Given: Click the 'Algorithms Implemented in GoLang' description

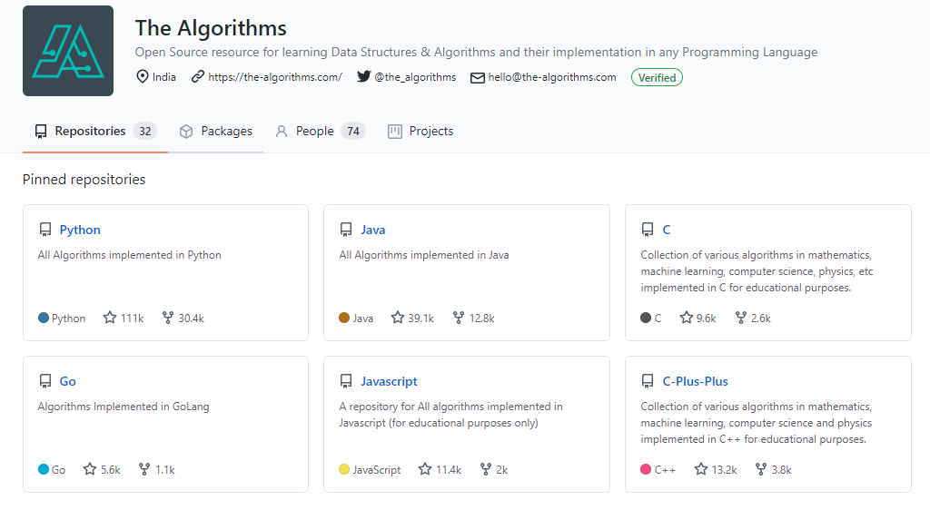Looking at the screenshot, I should [124, 407].
